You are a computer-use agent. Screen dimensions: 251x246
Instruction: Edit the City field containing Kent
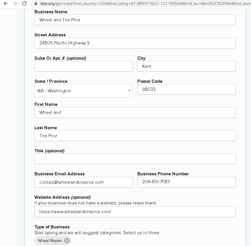tap(187, 66)
